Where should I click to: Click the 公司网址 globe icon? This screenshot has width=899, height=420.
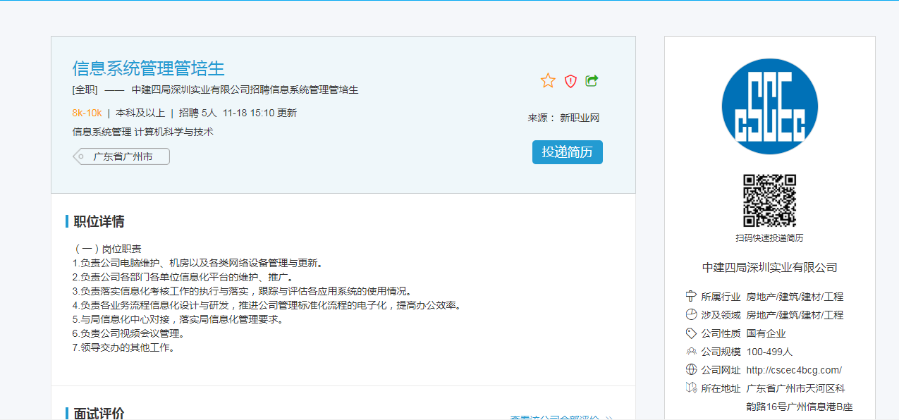click(x=691, y=369)
